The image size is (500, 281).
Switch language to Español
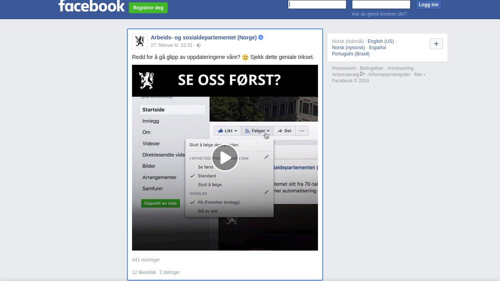(377, 48)
